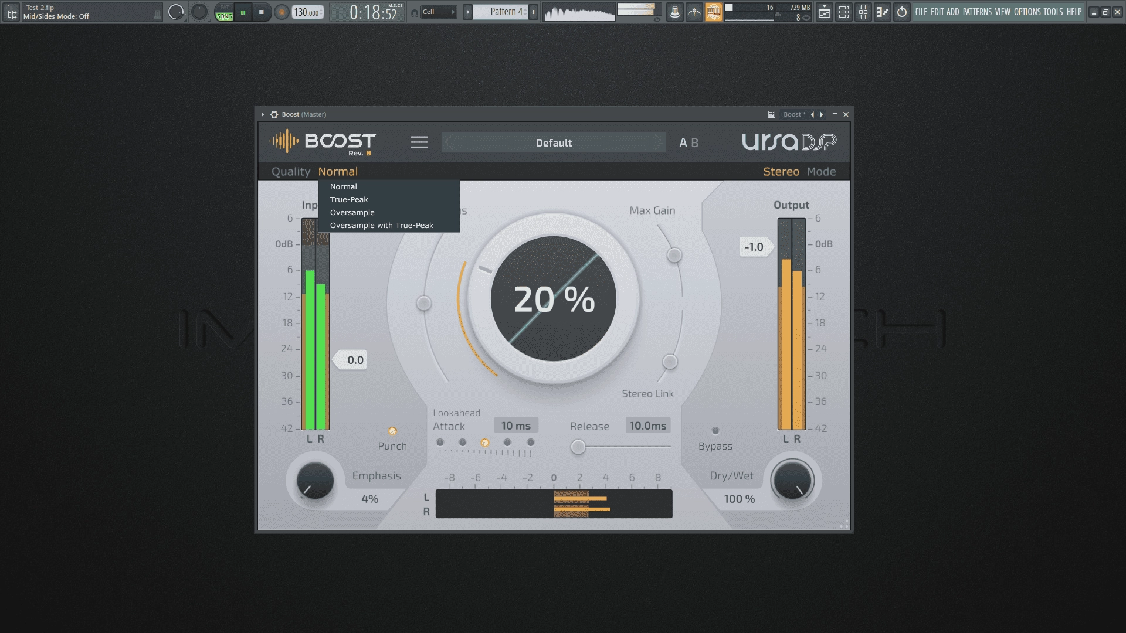Open the ADD menu
This screenshot has width=1126, height=633.
coord(953,12)
